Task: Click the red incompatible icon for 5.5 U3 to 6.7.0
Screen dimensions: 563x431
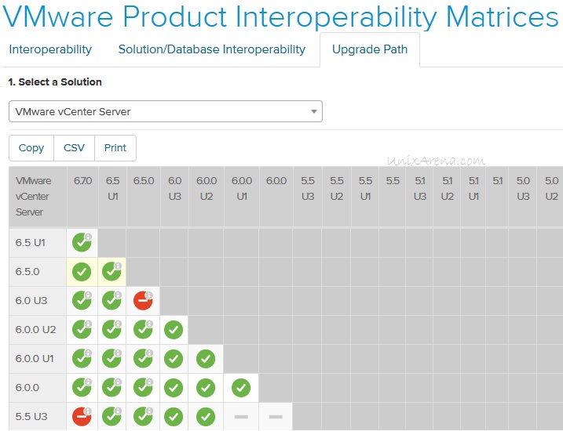Action: pos(82,417)
